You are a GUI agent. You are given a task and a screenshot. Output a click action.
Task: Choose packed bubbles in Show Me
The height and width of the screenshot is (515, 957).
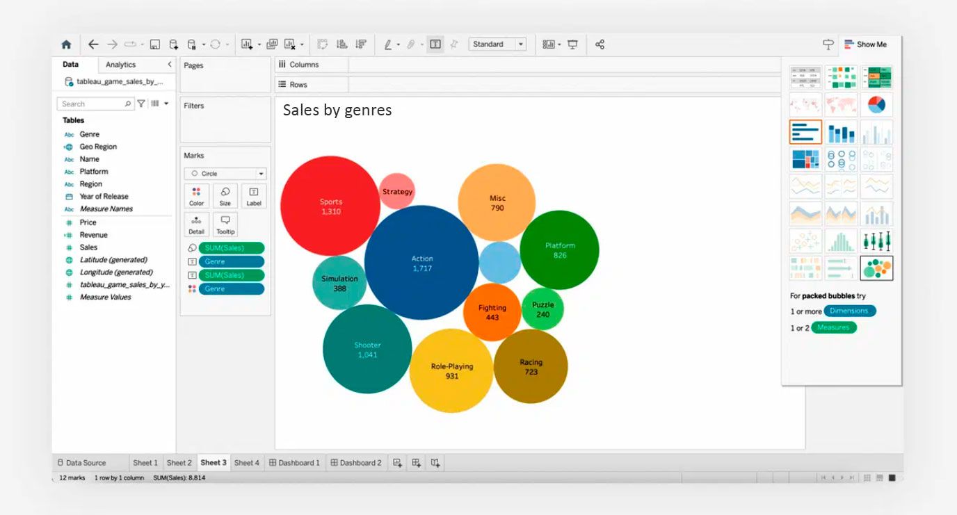876,268
